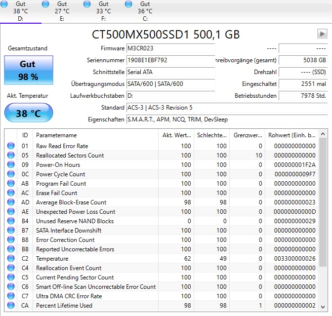Click raw value 0000000009F7

click(x=295, y=174)
